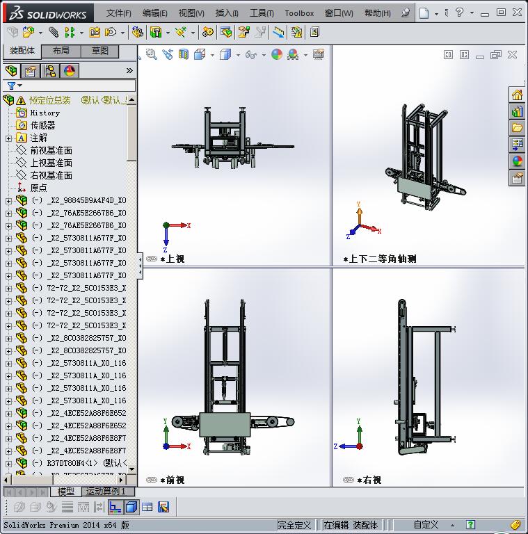The image size is (528, 534).
Task: Click the Section View icon
Action: click(x=184, y=54)
